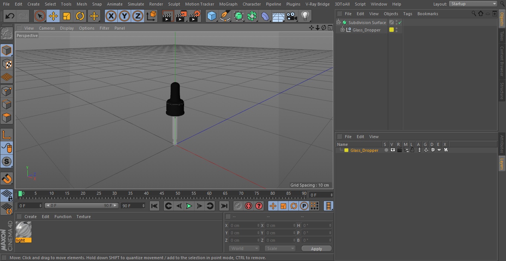Image resolution: width=506 pixels, height=261 pixels.
Task: Open the spline Pen tool
Action: (225, 16)
